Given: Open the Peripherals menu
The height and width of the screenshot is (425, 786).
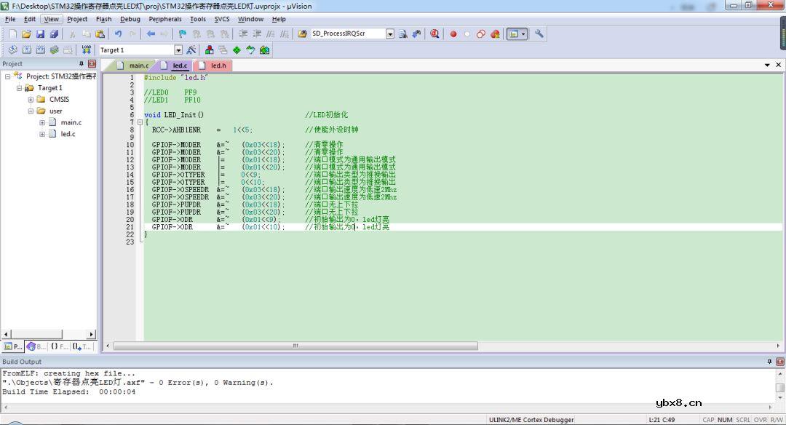Looking at the screenshot, I should pyautogui.click(x=165, y=19).
